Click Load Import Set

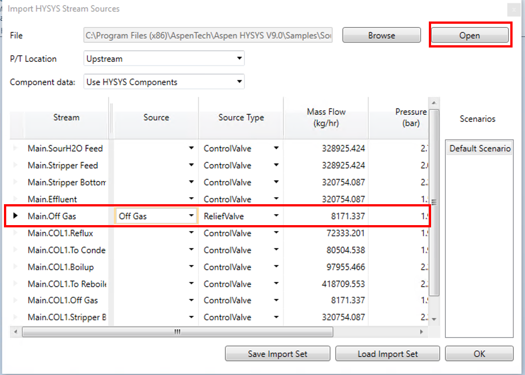(x=387, y=354)
